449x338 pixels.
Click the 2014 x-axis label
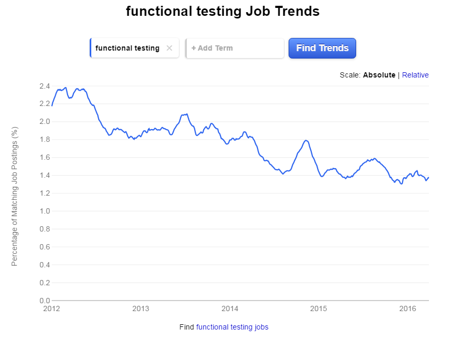(230, 308)
